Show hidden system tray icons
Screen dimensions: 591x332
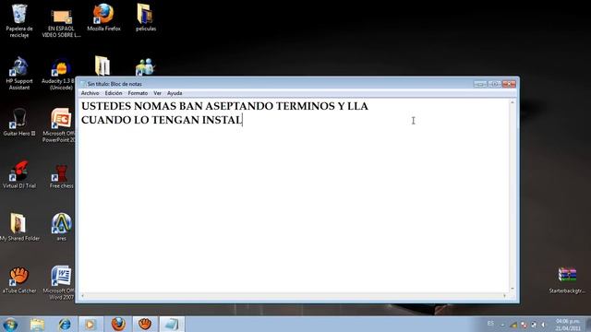502,325
